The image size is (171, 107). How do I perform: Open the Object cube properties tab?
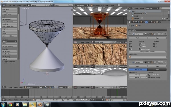click(141, 22)
